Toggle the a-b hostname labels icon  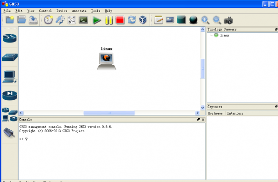coord(72,20)
